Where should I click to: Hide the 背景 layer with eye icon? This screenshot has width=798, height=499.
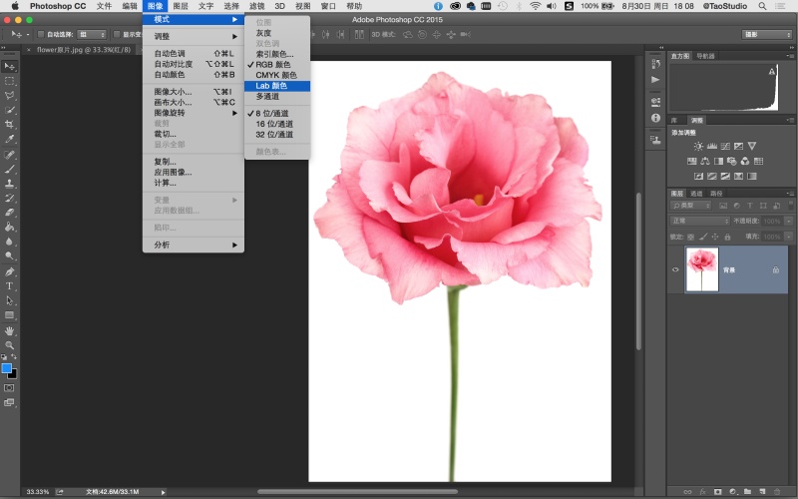click(676, 269)
